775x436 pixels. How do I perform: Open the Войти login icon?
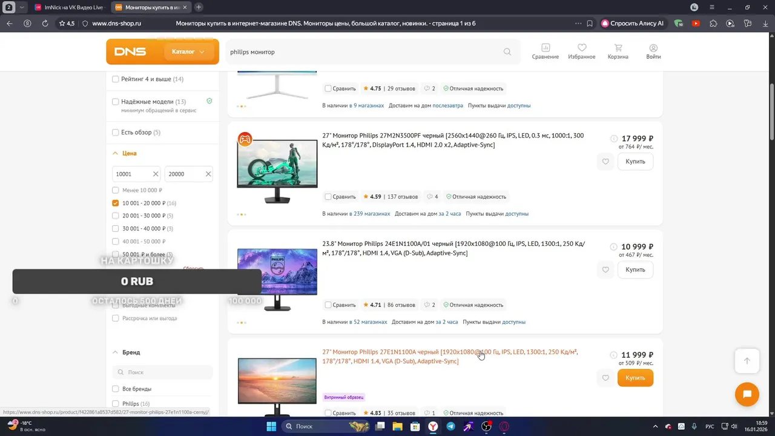(653, 51)
